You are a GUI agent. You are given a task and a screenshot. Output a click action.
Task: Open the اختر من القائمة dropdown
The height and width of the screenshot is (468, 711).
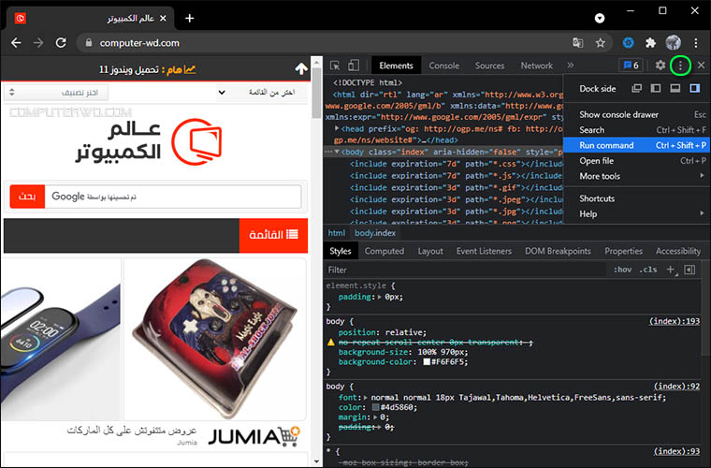click(x=261, y=93)
